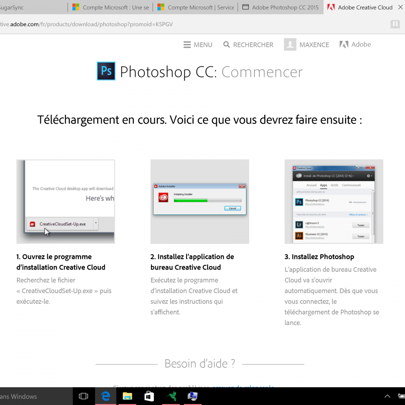405x405 pixels.
Task: Open the hamburger MENU icon
Action: tap(187, 45)
